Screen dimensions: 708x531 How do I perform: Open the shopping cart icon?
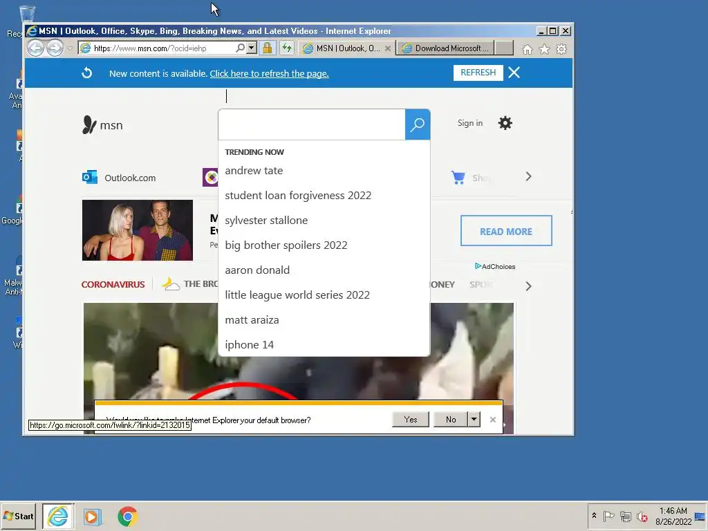pos(458,178)
